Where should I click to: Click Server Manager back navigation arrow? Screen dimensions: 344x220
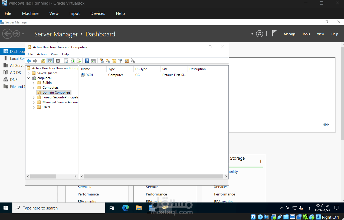click(x=7, y=34)
